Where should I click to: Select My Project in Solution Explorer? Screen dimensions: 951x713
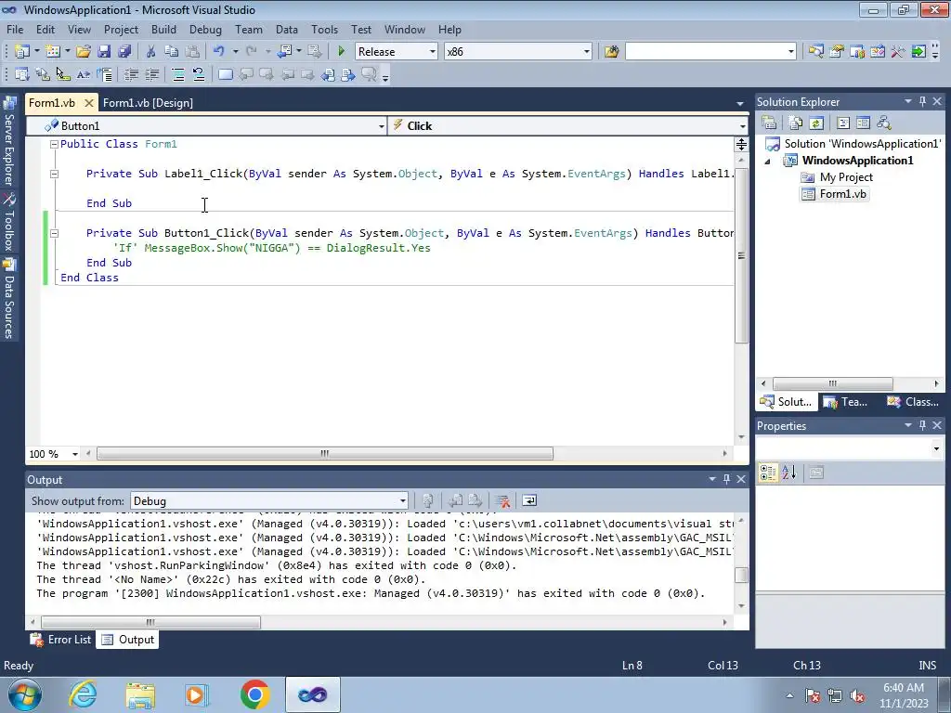[845, 177]
